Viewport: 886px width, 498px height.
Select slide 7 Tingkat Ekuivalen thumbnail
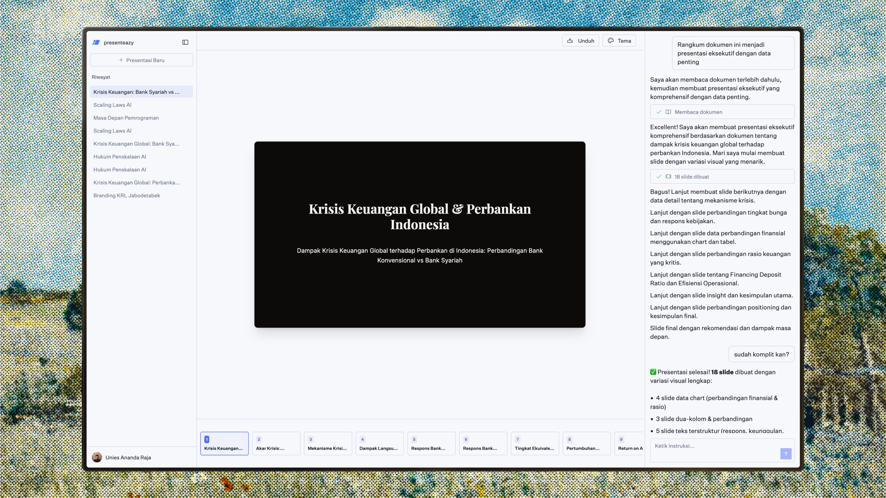[x=535, y=443]
